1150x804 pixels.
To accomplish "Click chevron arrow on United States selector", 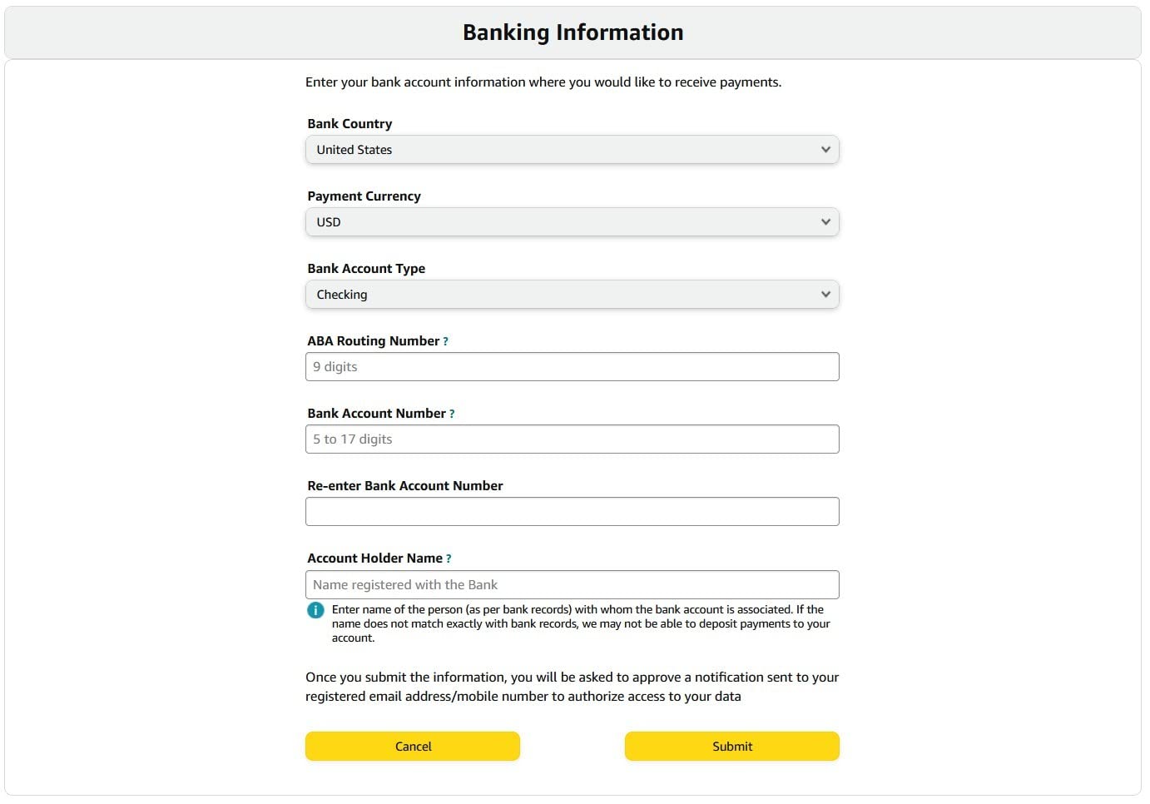I will point(825,150).
